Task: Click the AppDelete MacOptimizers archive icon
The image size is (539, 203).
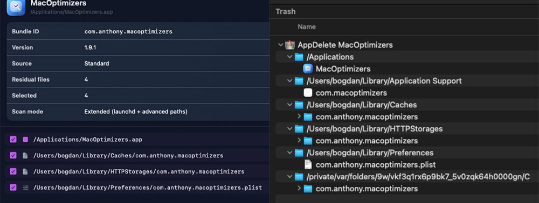Action: pyautogui.click(x=290, y=45)
